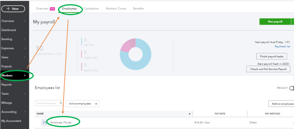Viewport: 296px width, 129px height.
Task: Open Banking in the sidebar
Action: click(7, 39)
